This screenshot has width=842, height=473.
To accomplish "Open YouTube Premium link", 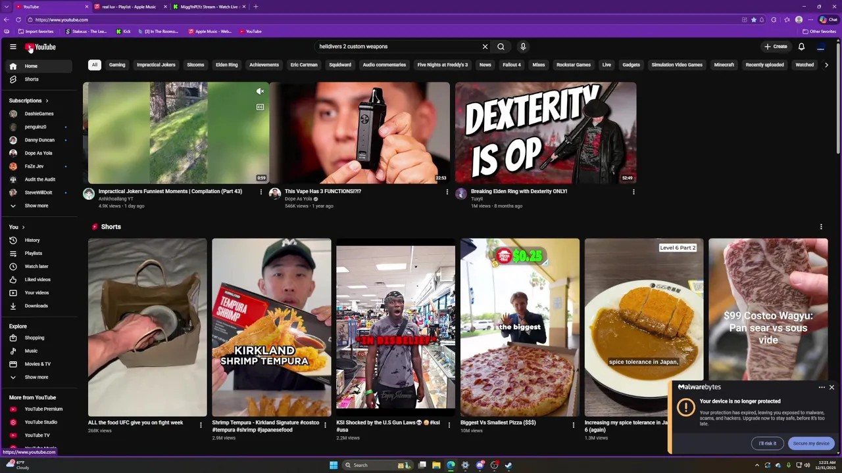I will [x=39, y=409].
